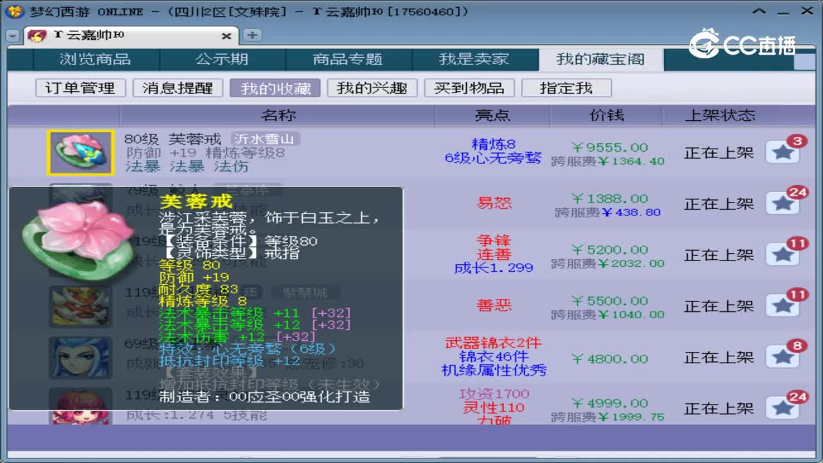
Task: Click the 易怒 highlight text
Action: click(x=494, y=203)
